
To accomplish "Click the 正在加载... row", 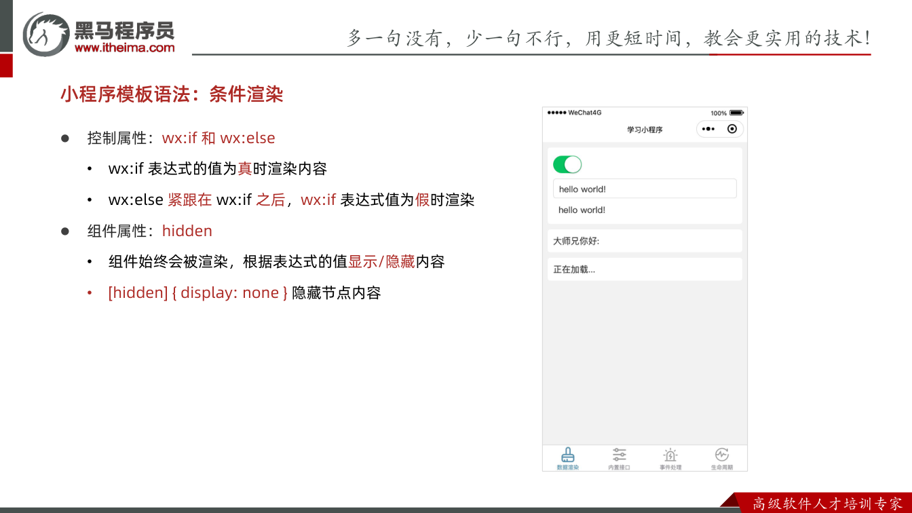I will pyautogui.click(x=645, y=269).
